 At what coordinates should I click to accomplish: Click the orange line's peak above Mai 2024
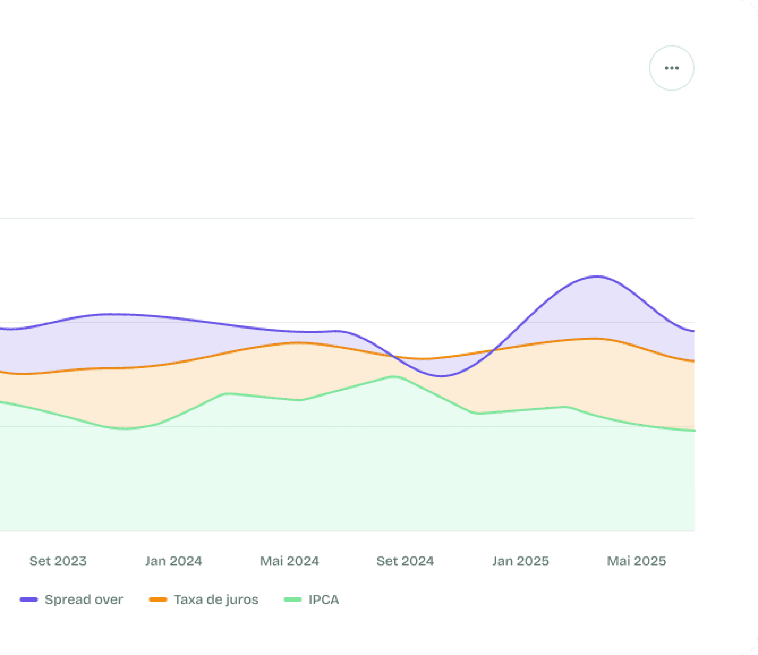tap(298, 343)
